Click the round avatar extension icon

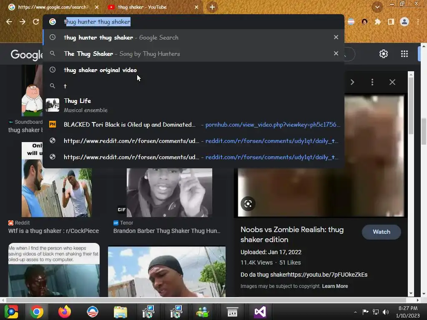coord(364,22)
